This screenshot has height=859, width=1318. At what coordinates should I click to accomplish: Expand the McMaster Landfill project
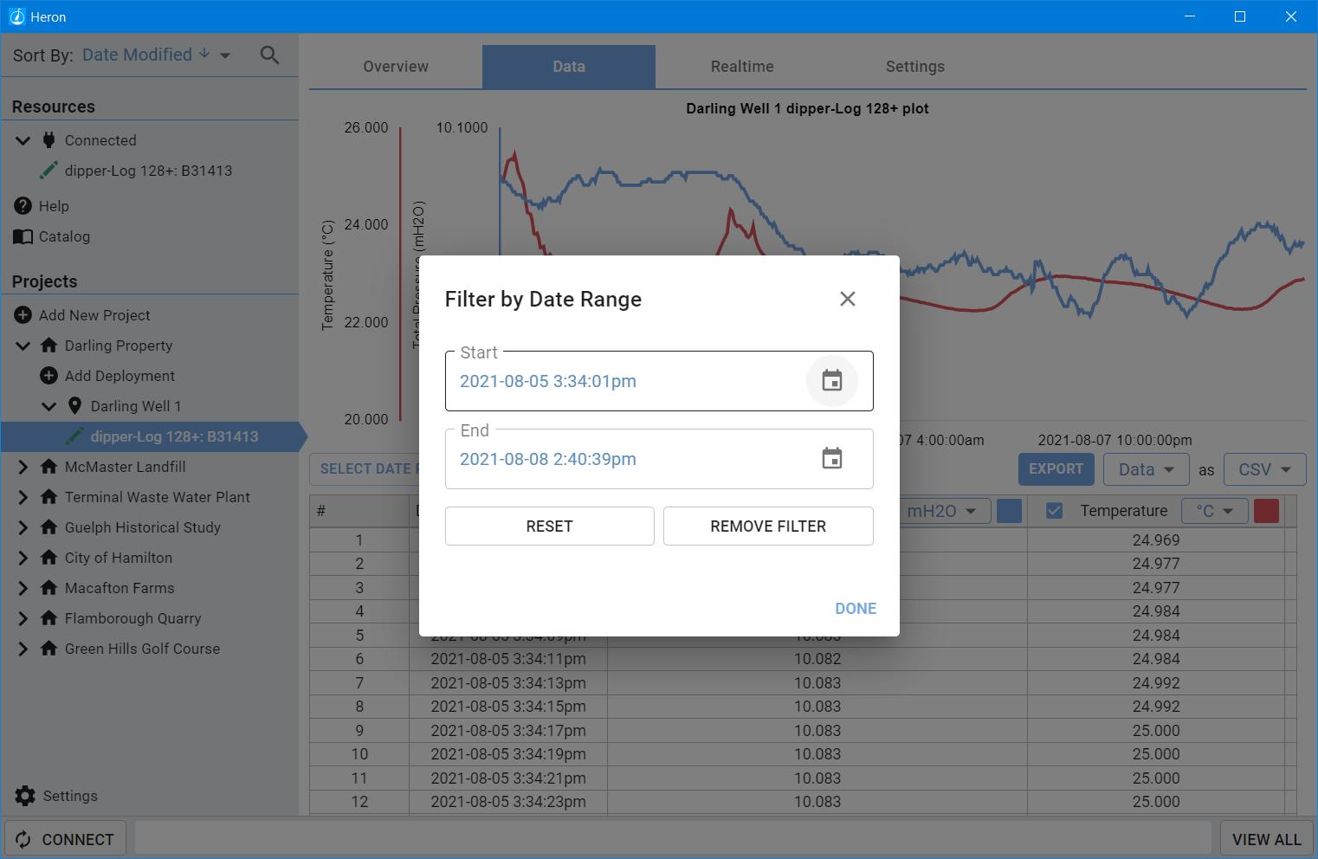(x=23, y=467)
